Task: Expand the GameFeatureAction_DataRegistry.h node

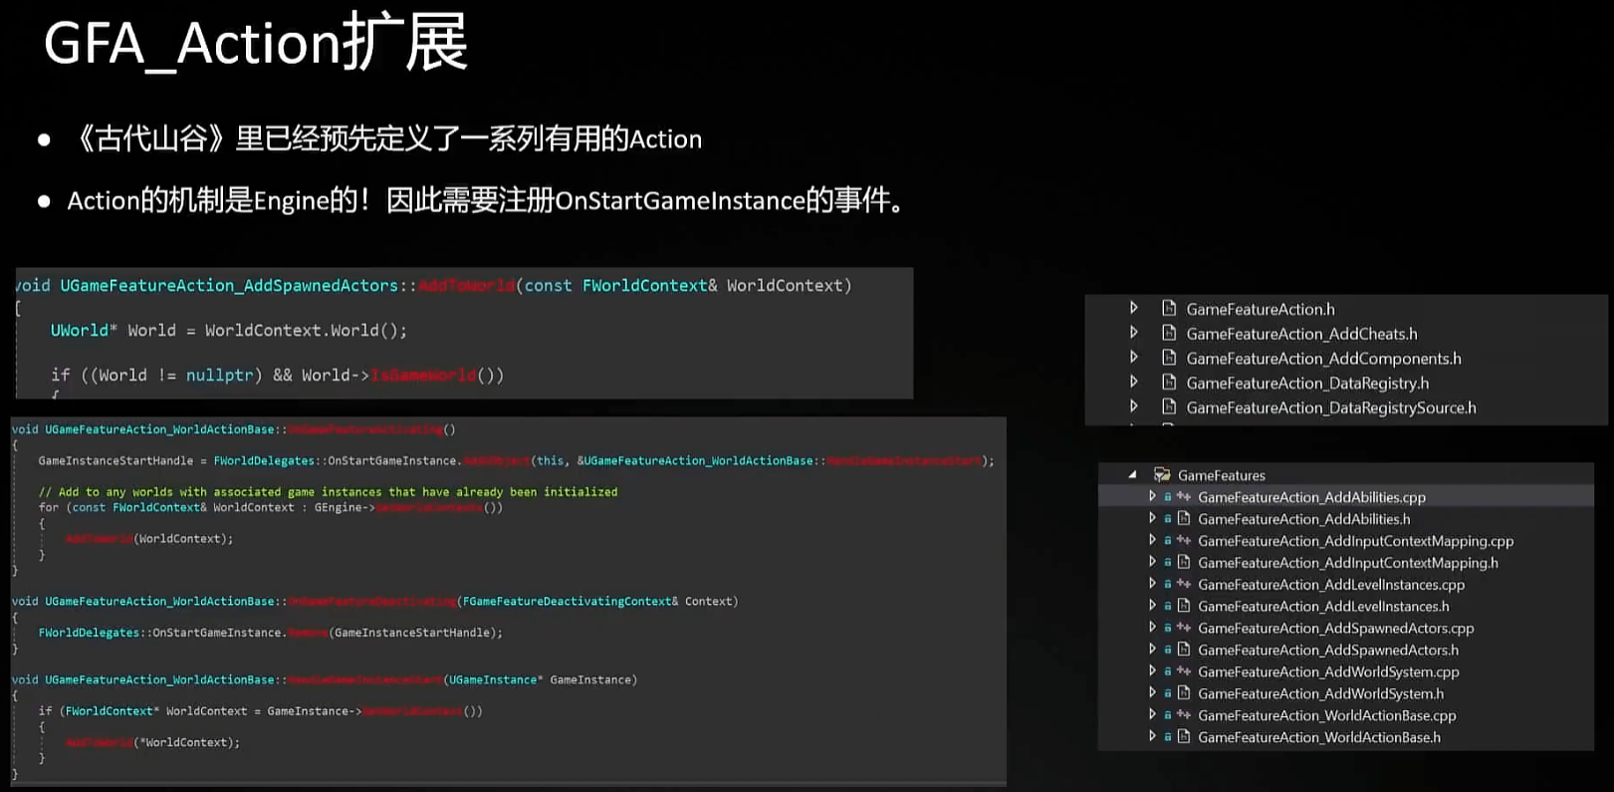Action: tap(1133, 383)
